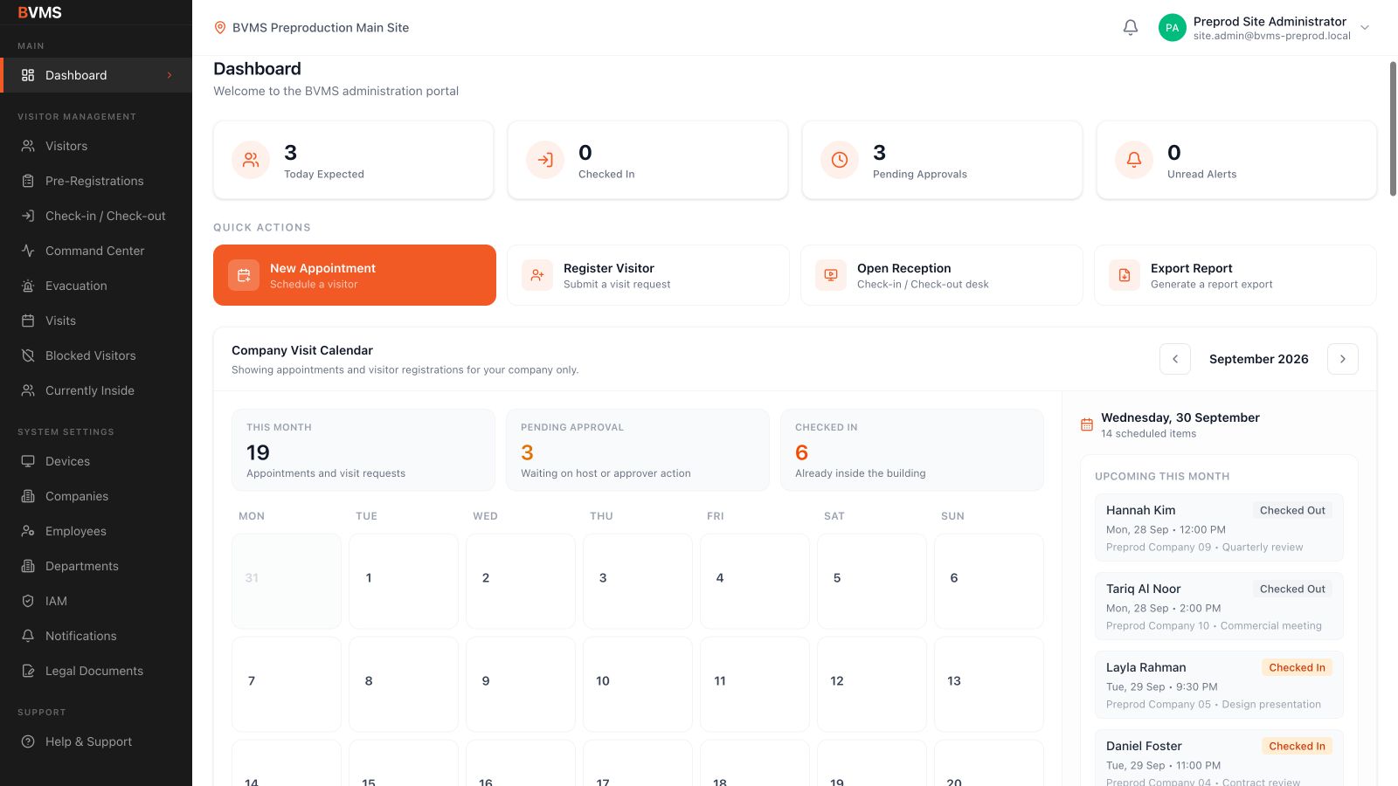Click the Checked In arrow icon
Image resolution: width=1398 pixels, height=786 pixels.
coord(545,160)
